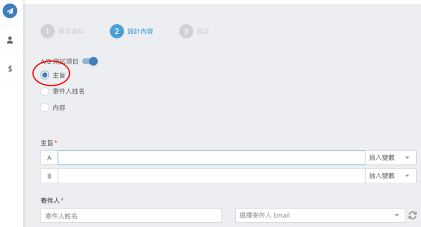Open the paper plane campaign icon
Viewport: 421px width, 227px height.
[10, 11]
